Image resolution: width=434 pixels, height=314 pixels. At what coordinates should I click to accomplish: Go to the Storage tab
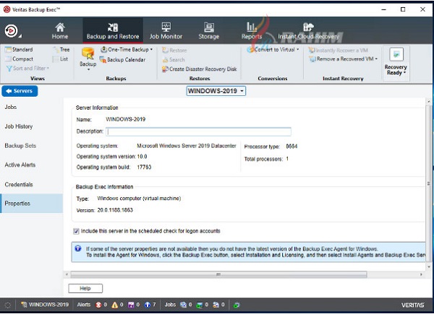[209, 31]
